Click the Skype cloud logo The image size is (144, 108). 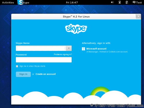[76, 29]
